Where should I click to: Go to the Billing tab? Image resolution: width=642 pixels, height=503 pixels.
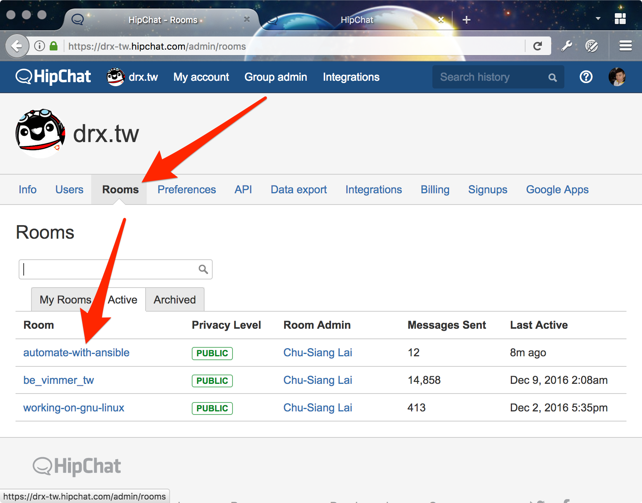pyautogui.click(x=435, y=189)
